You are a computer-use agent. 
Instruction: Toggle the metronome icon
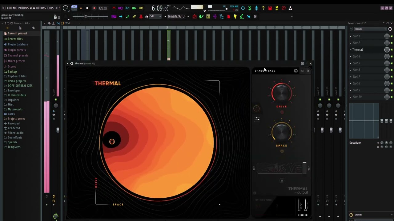(114, 8)
